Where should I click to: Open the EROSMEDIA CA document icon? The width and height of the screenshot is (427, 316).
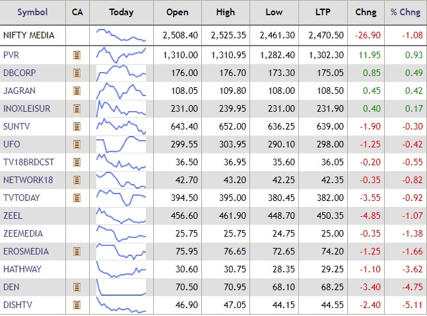pyautogui.click(x=77, y=251)
